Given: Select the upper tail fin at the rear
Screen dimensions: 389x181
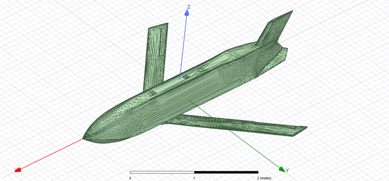Looking at the screenshot, I should tap(274, 29).
